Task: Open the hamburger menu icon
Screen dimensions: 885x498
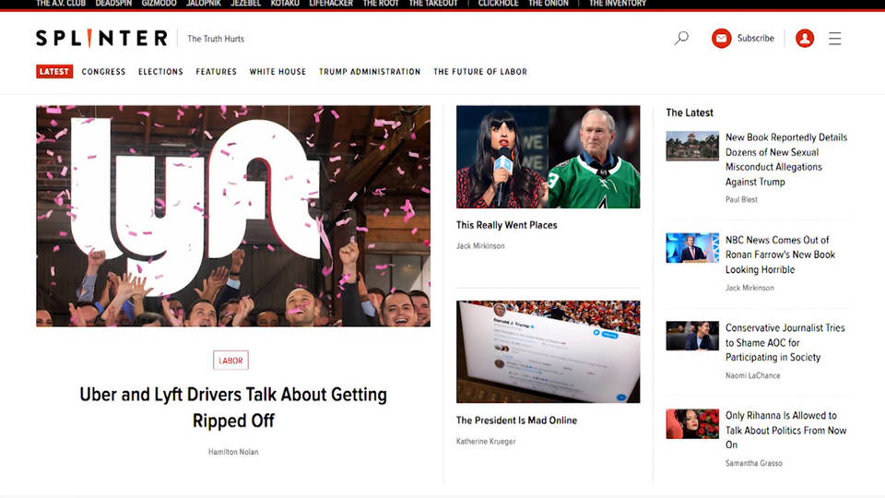Action: coord(835,39)
